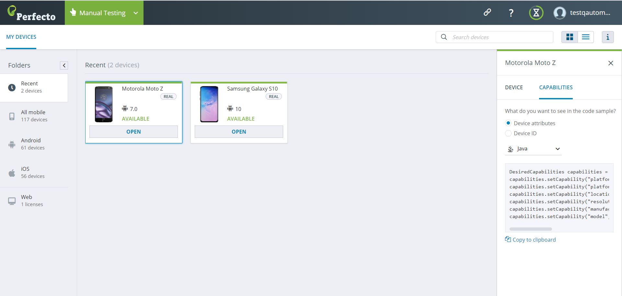Focus the Search devices field
Screen dimensions: 622x296
[494, 37]
